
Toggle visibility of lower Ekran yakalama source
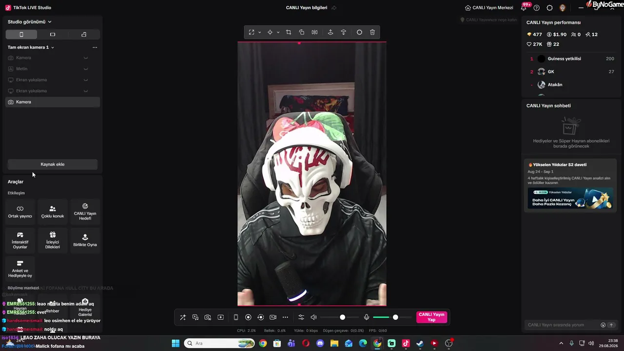coord(86,91)
